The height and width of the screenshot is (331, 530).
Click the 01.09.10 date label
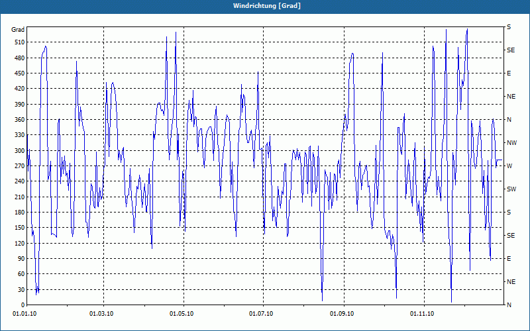[342, 314]
